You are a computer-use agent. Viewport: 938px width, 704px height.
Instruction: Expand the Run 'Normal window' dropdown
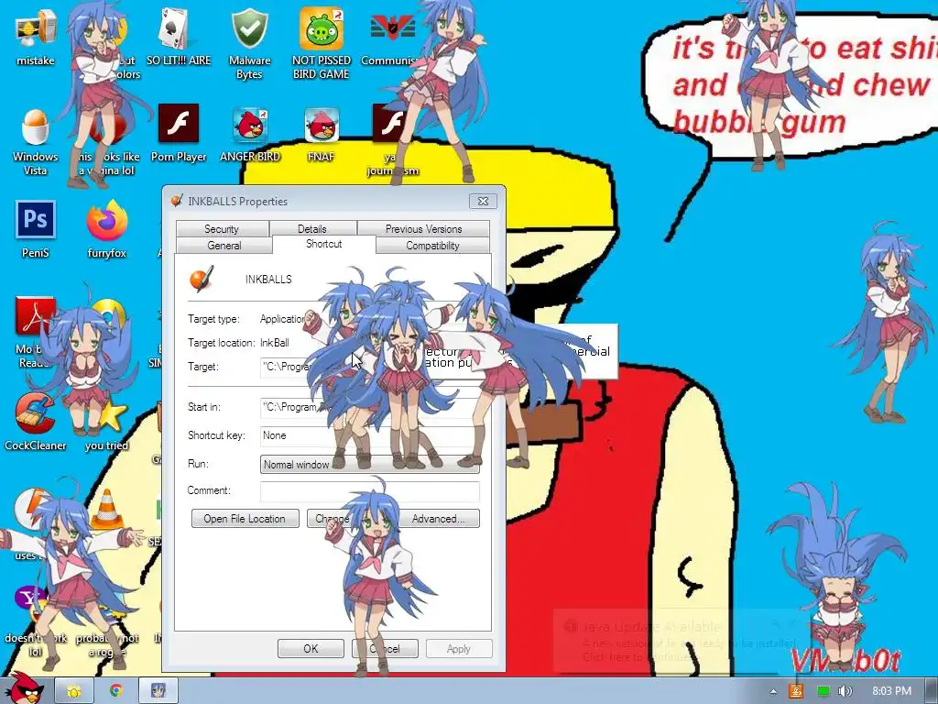click(370, 465)
